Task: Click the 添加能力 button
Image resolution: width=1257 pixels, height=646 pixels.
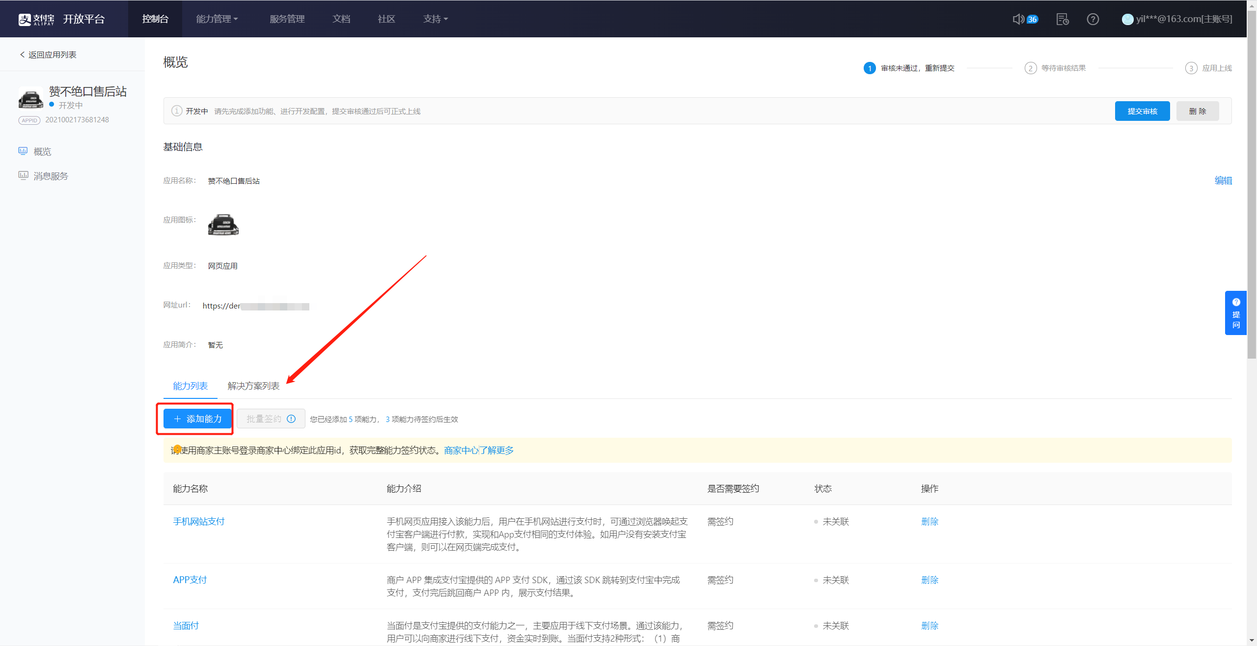Action: pyautogui.click(x=198, y=419)
